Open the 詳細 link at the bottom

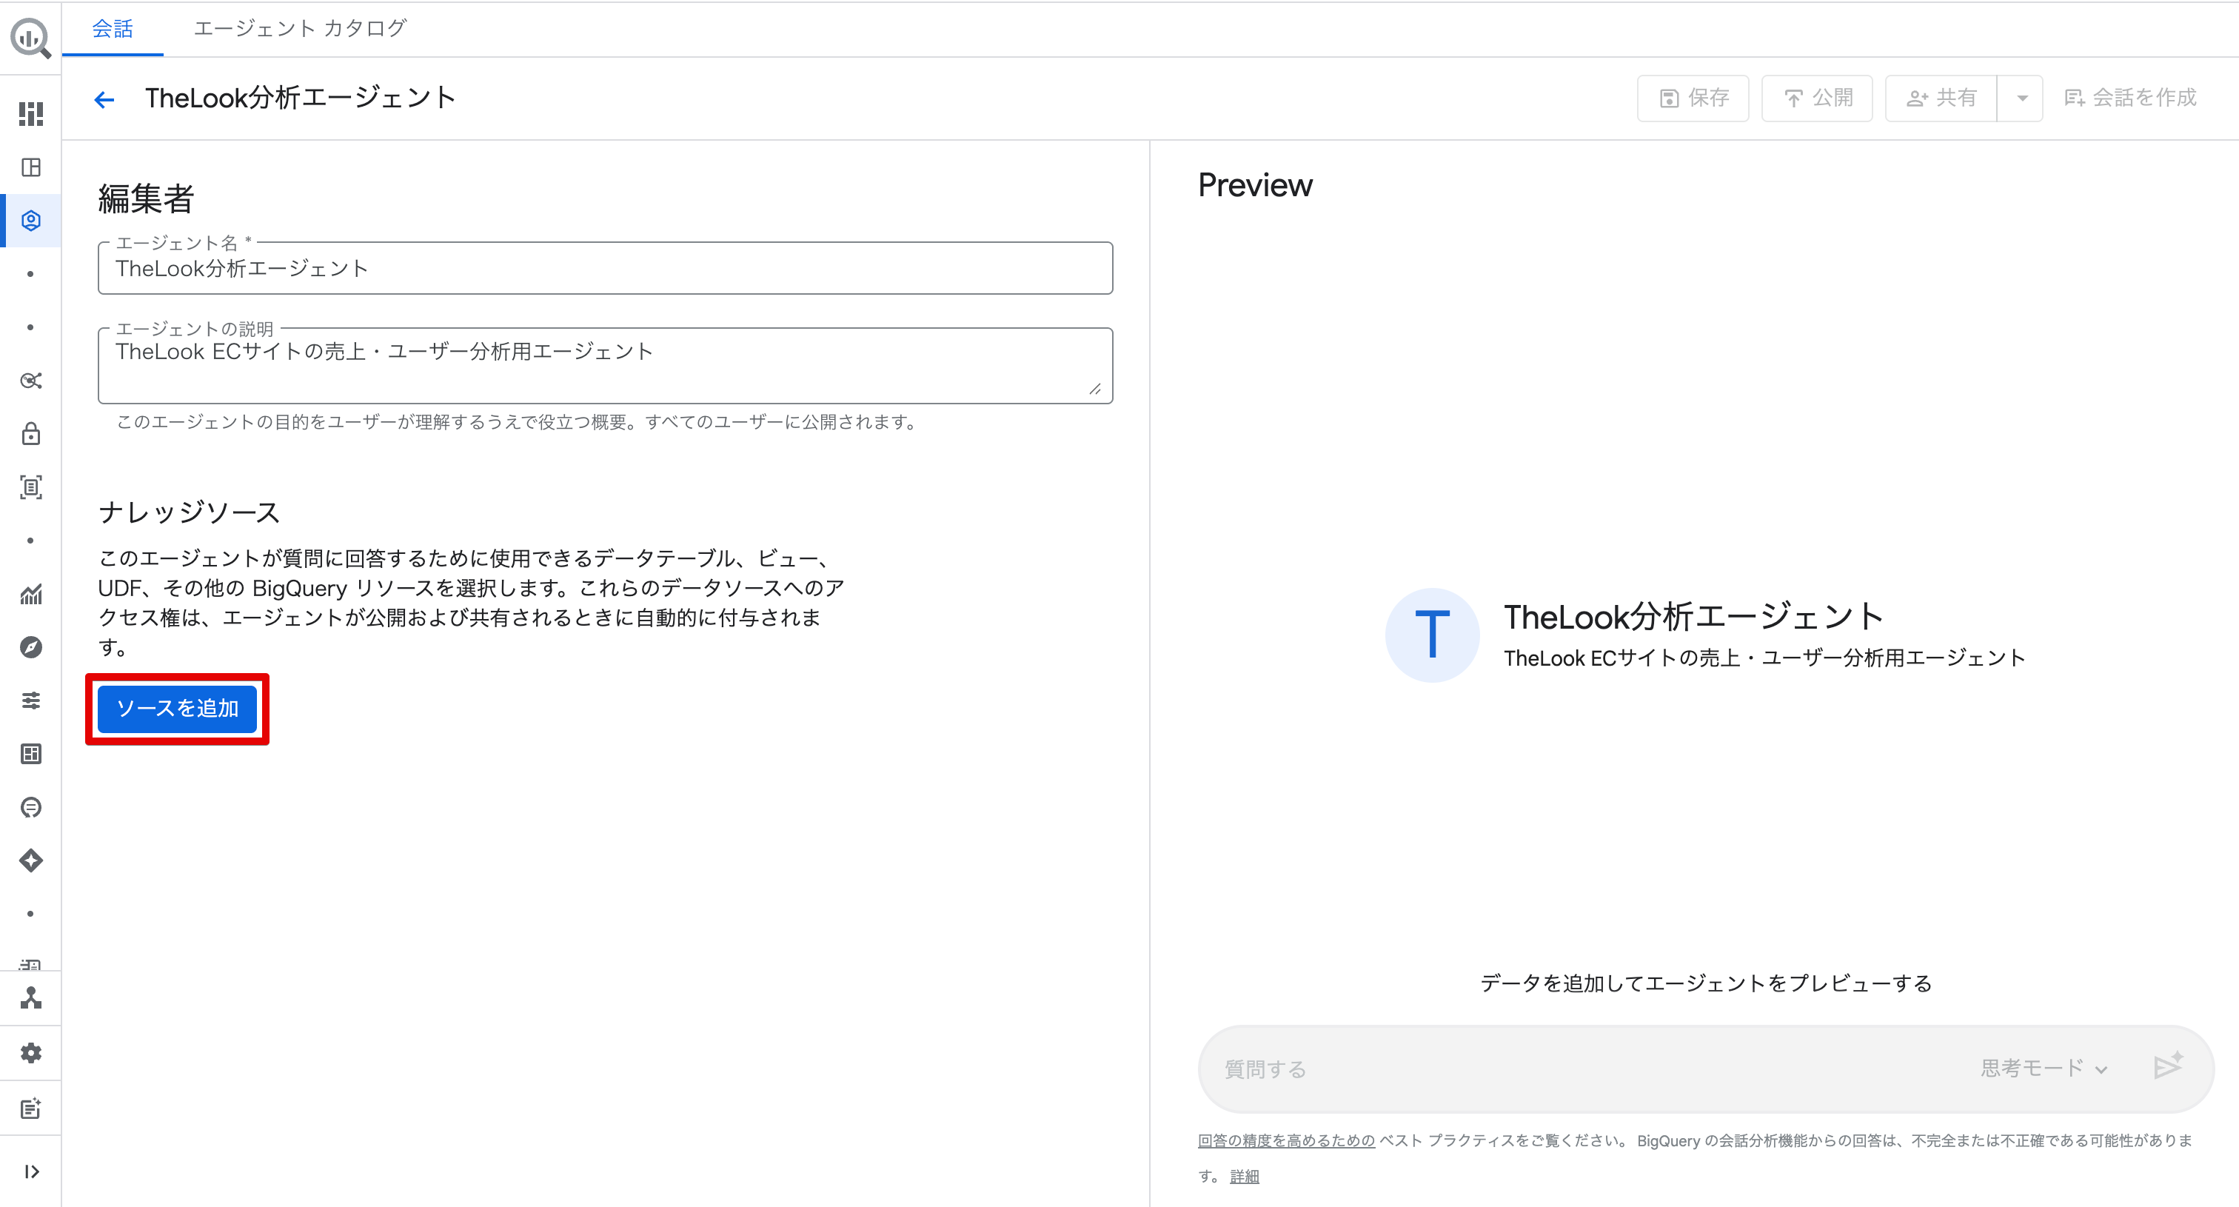point(1243,1176)
